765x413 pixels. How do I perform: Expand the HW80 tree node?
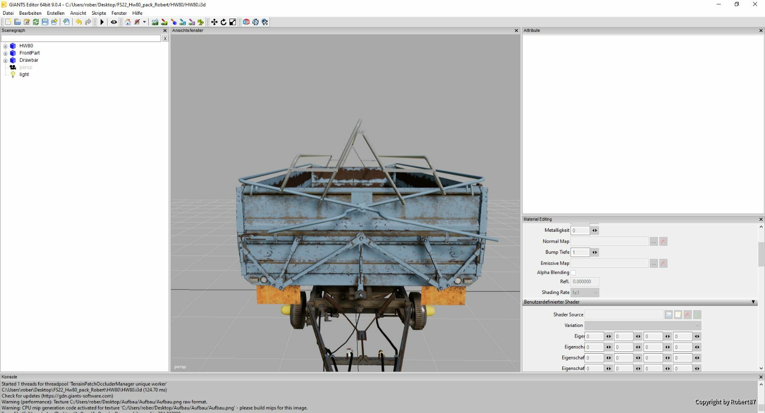5,46
